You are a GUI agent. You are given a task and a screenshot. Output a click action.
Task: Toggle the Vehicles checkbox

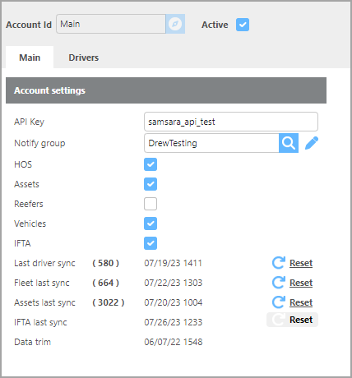[x=151, y=224]
